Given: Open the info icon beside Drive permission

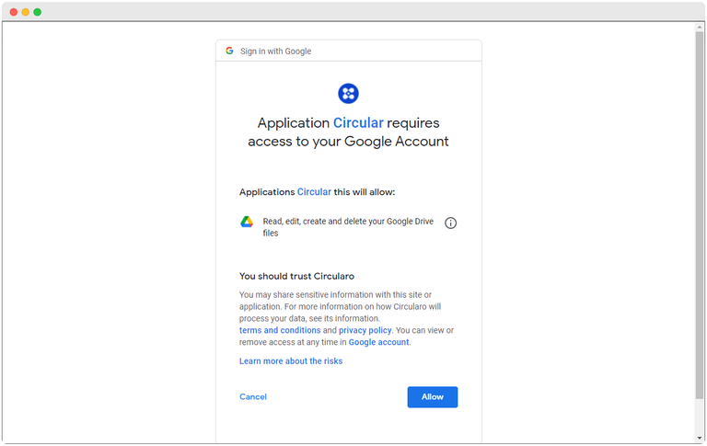Looking at the screenshot, I should (x=450, y=223).
